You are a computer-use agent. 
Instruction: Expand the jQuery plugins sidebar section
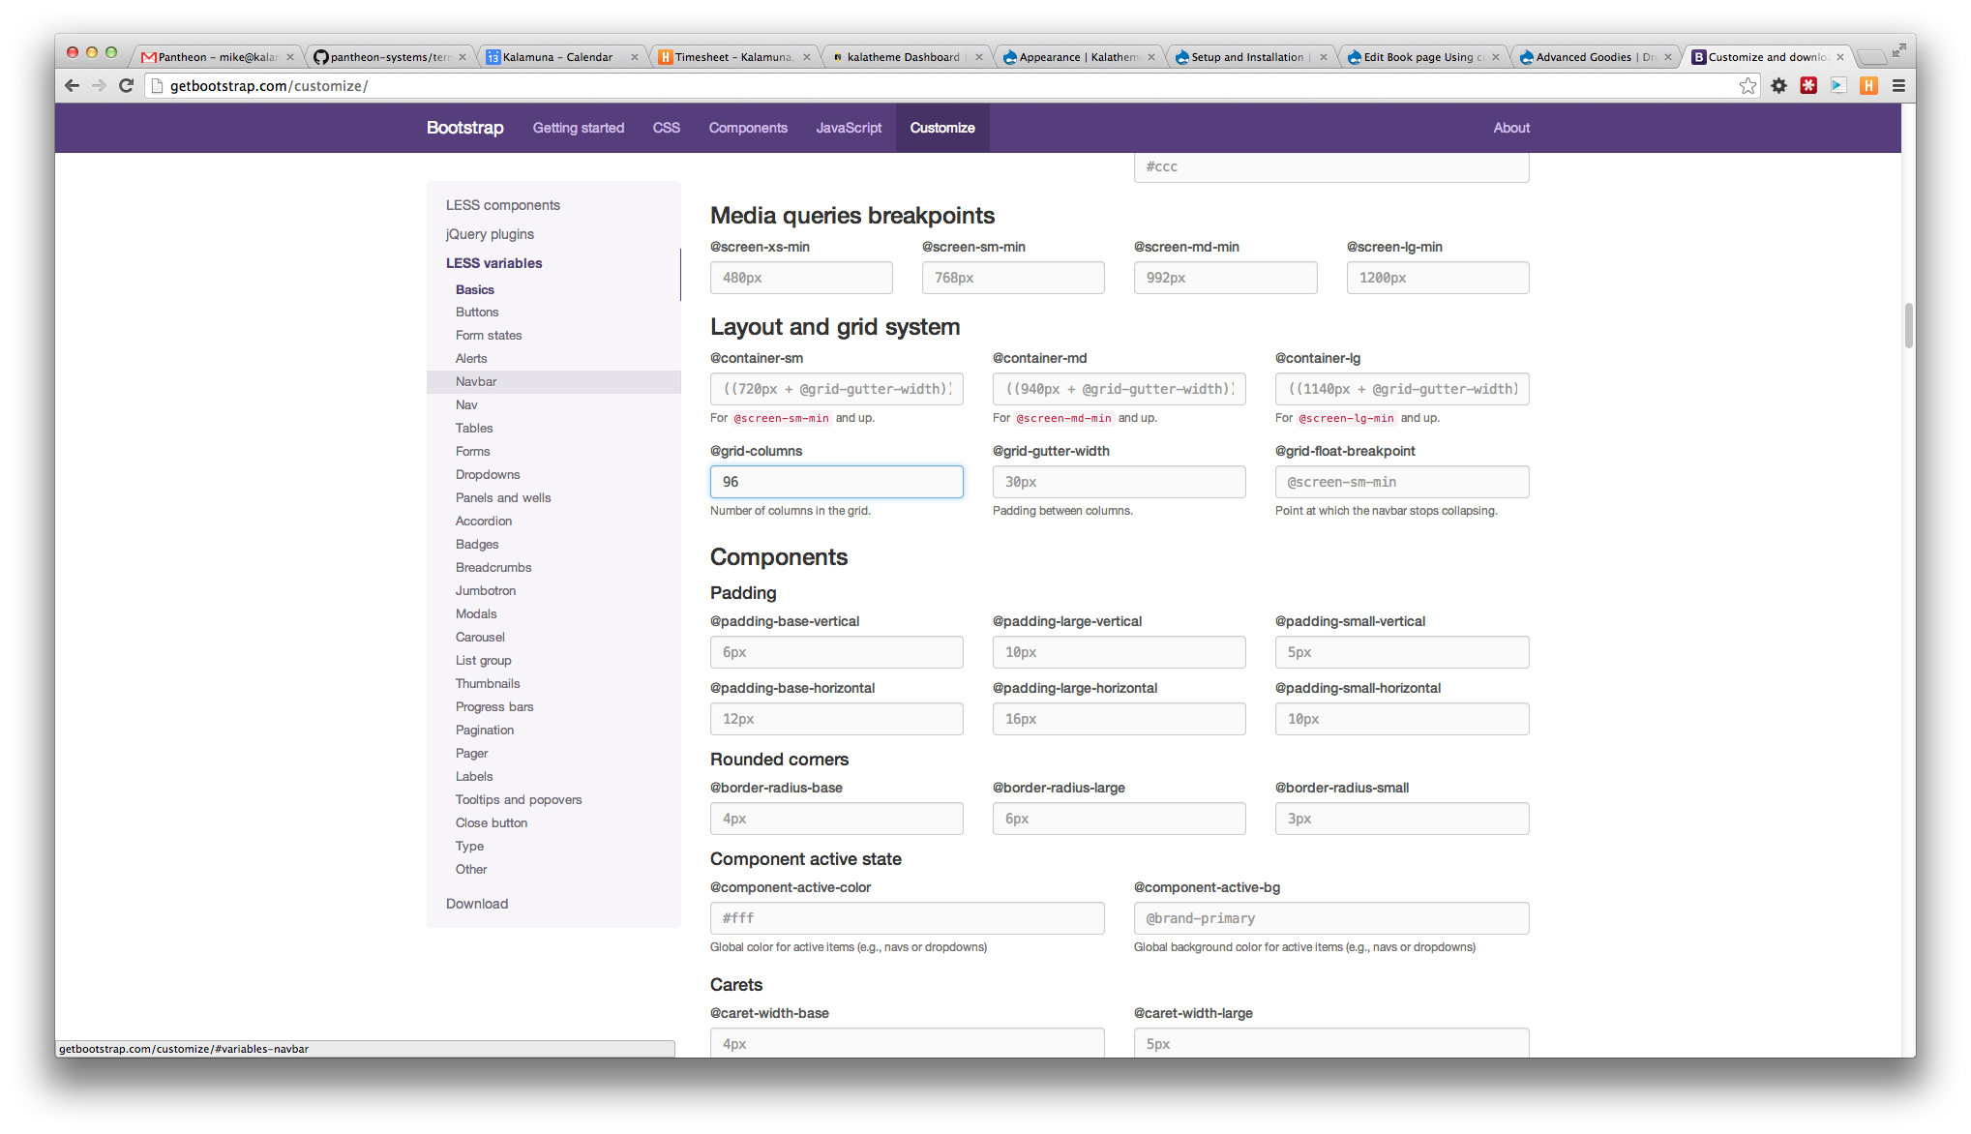490,233
